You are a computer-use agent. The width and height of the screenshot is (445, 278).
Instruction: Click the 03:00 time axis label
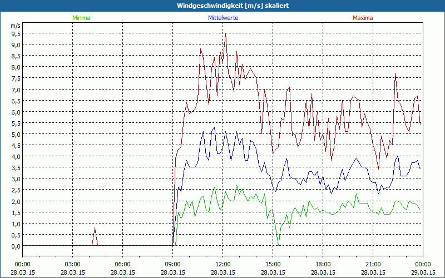pyautogui.click(x=73, y=265)
